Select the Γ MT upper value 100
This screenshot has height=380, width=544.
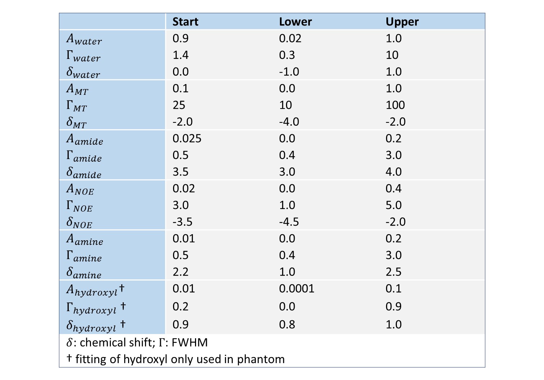coord(395,105)
